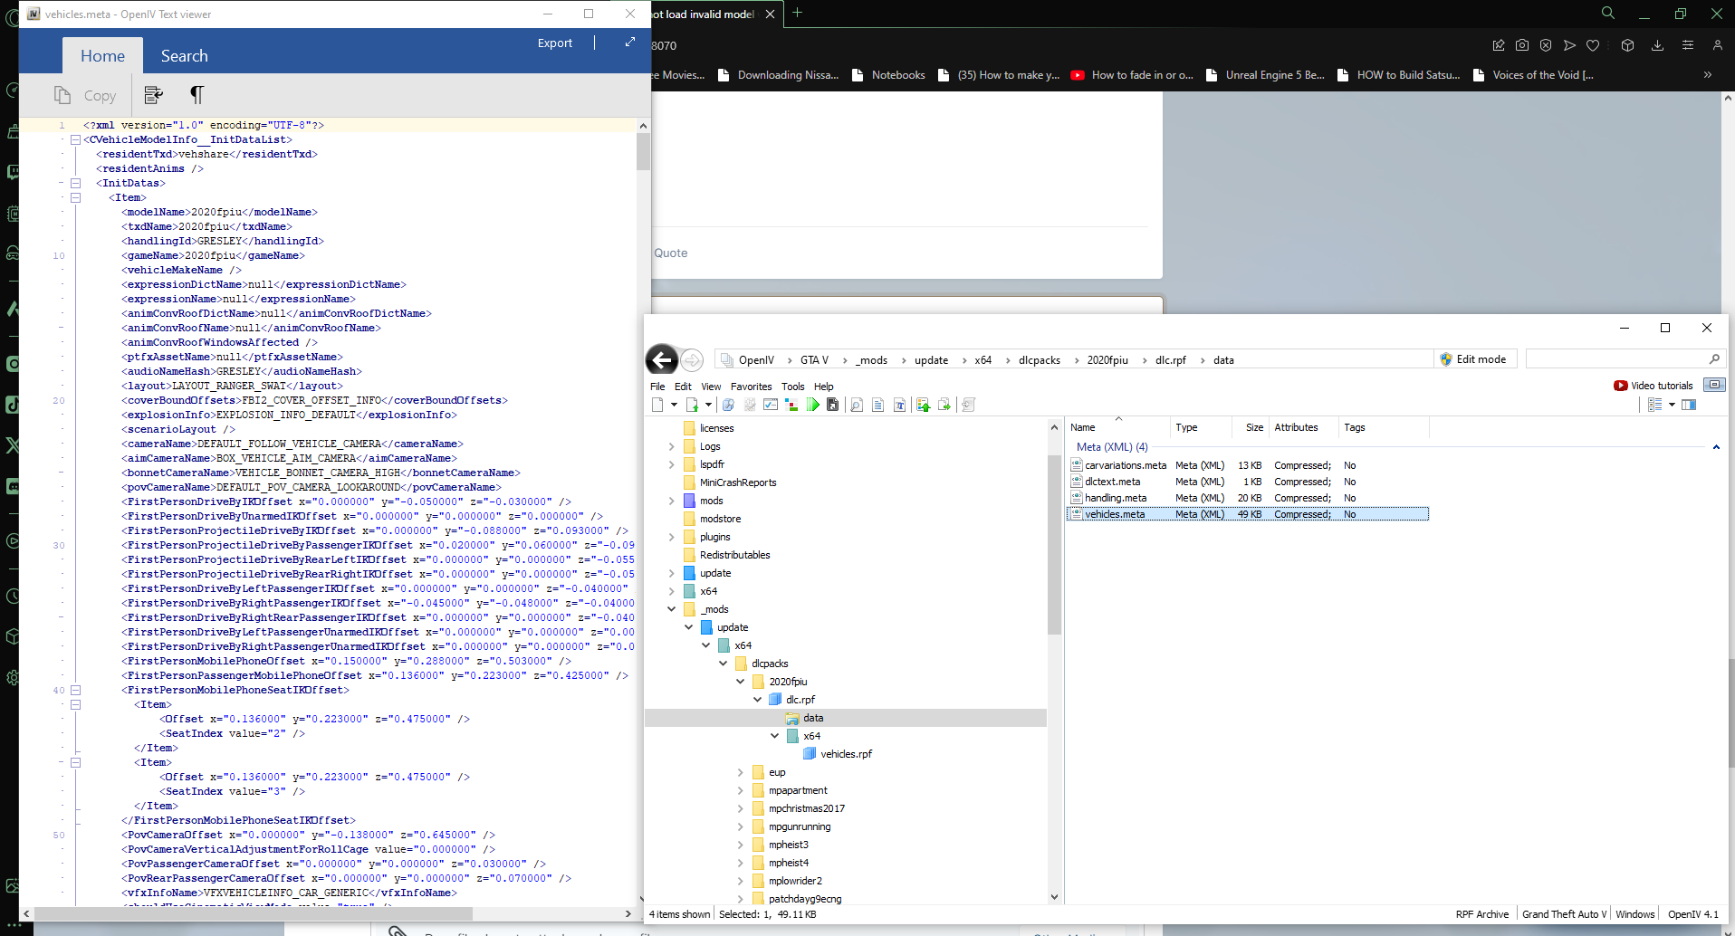Click the text viewer horizontal scrollbar

(326, 914)
